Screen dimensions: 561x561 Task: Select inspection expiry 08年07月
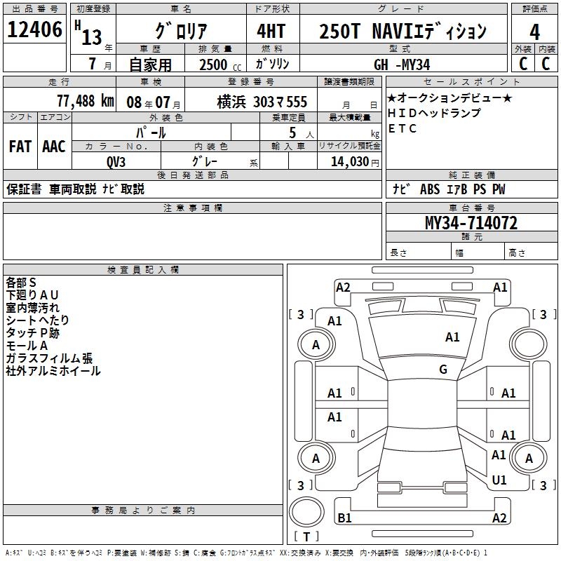pos(154,102)
